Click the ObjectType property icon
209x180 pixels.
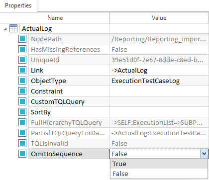tap(22, 81)
